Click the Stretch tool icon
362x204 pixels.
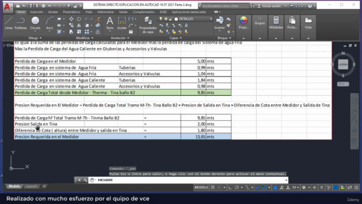coord(71,32)
